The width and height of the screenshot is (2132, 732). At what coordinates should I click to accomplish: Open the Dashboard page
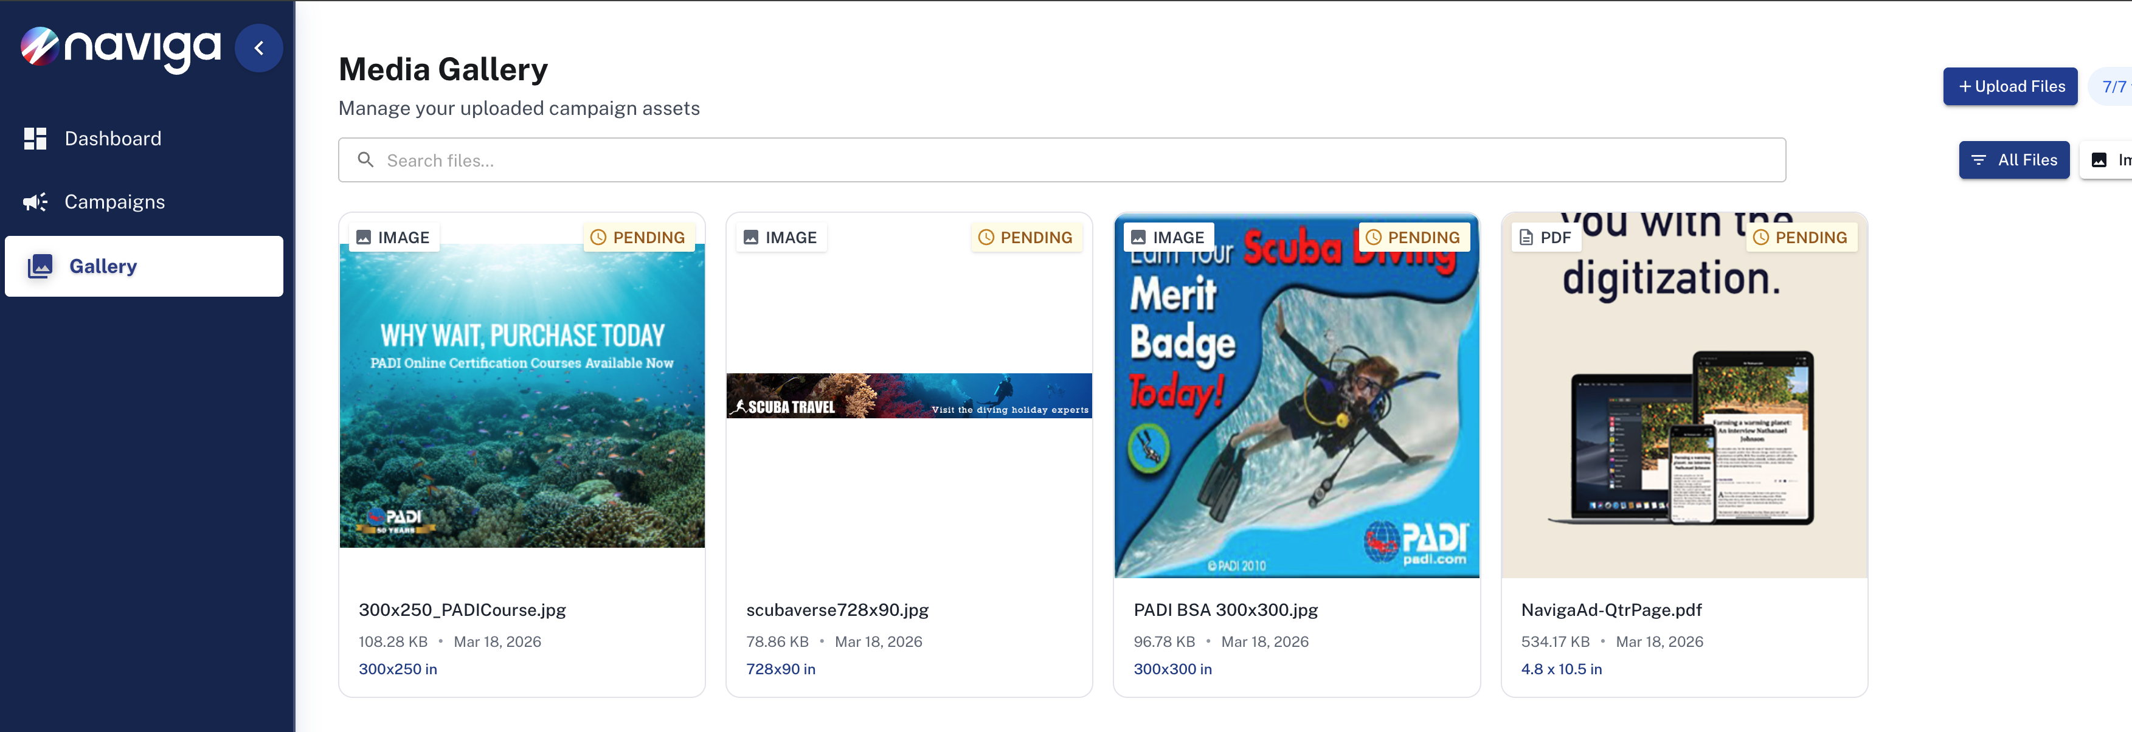coord(112,139)
